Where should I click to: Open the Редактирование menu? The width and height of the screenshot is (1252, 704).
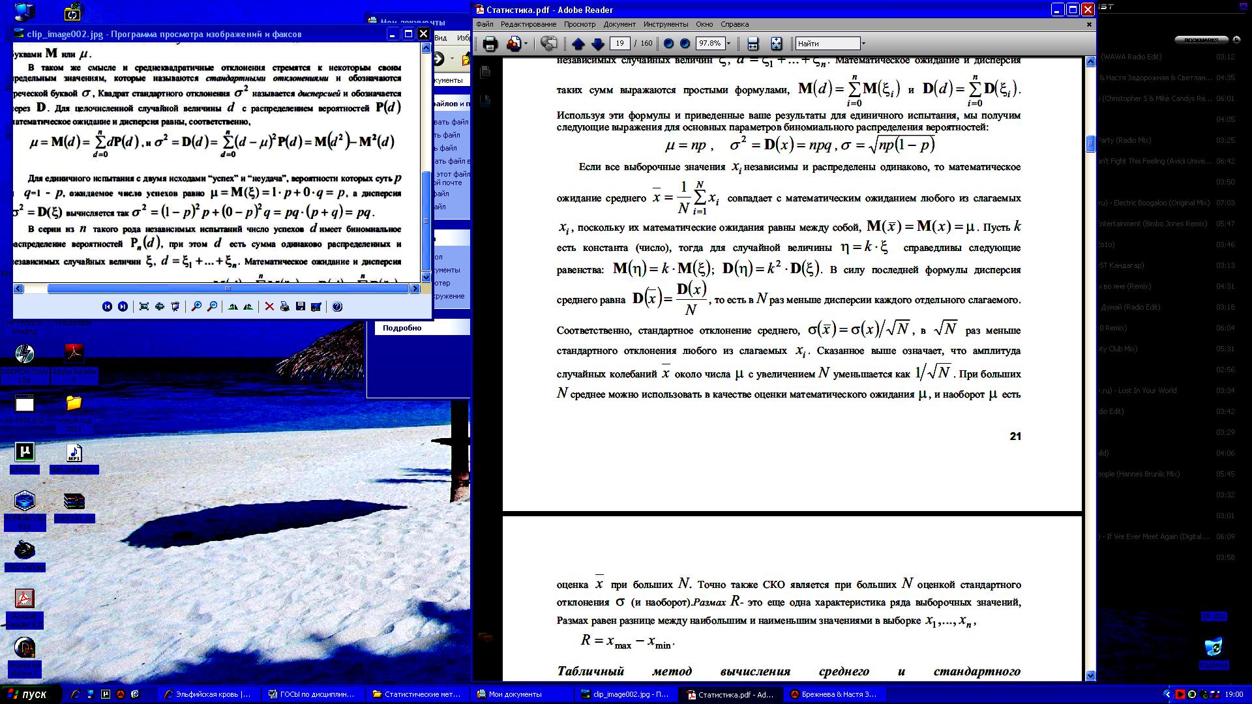(x=528, y=24)
